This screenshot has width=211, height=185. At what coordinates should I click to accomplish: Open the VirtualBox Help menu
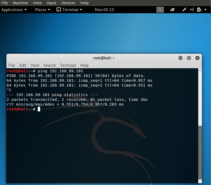click(84, 3)
